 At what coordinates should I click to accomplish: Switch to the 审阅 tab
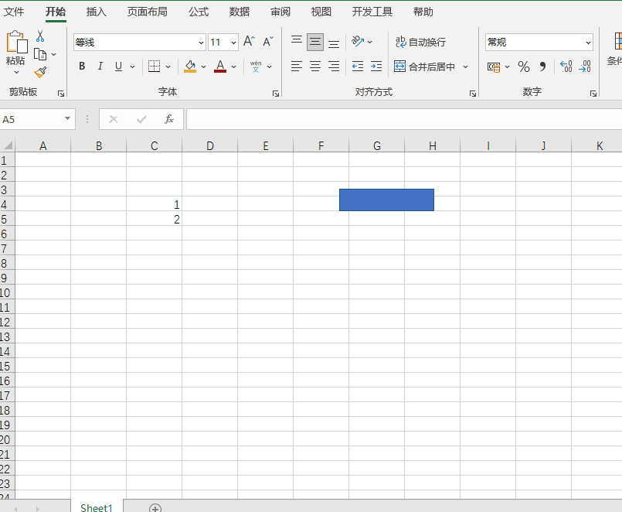coord(280,12)
